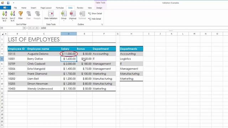Open the application menu button
Image resolution: width=228 pixels, height=128 pixels.
point(5,8)
